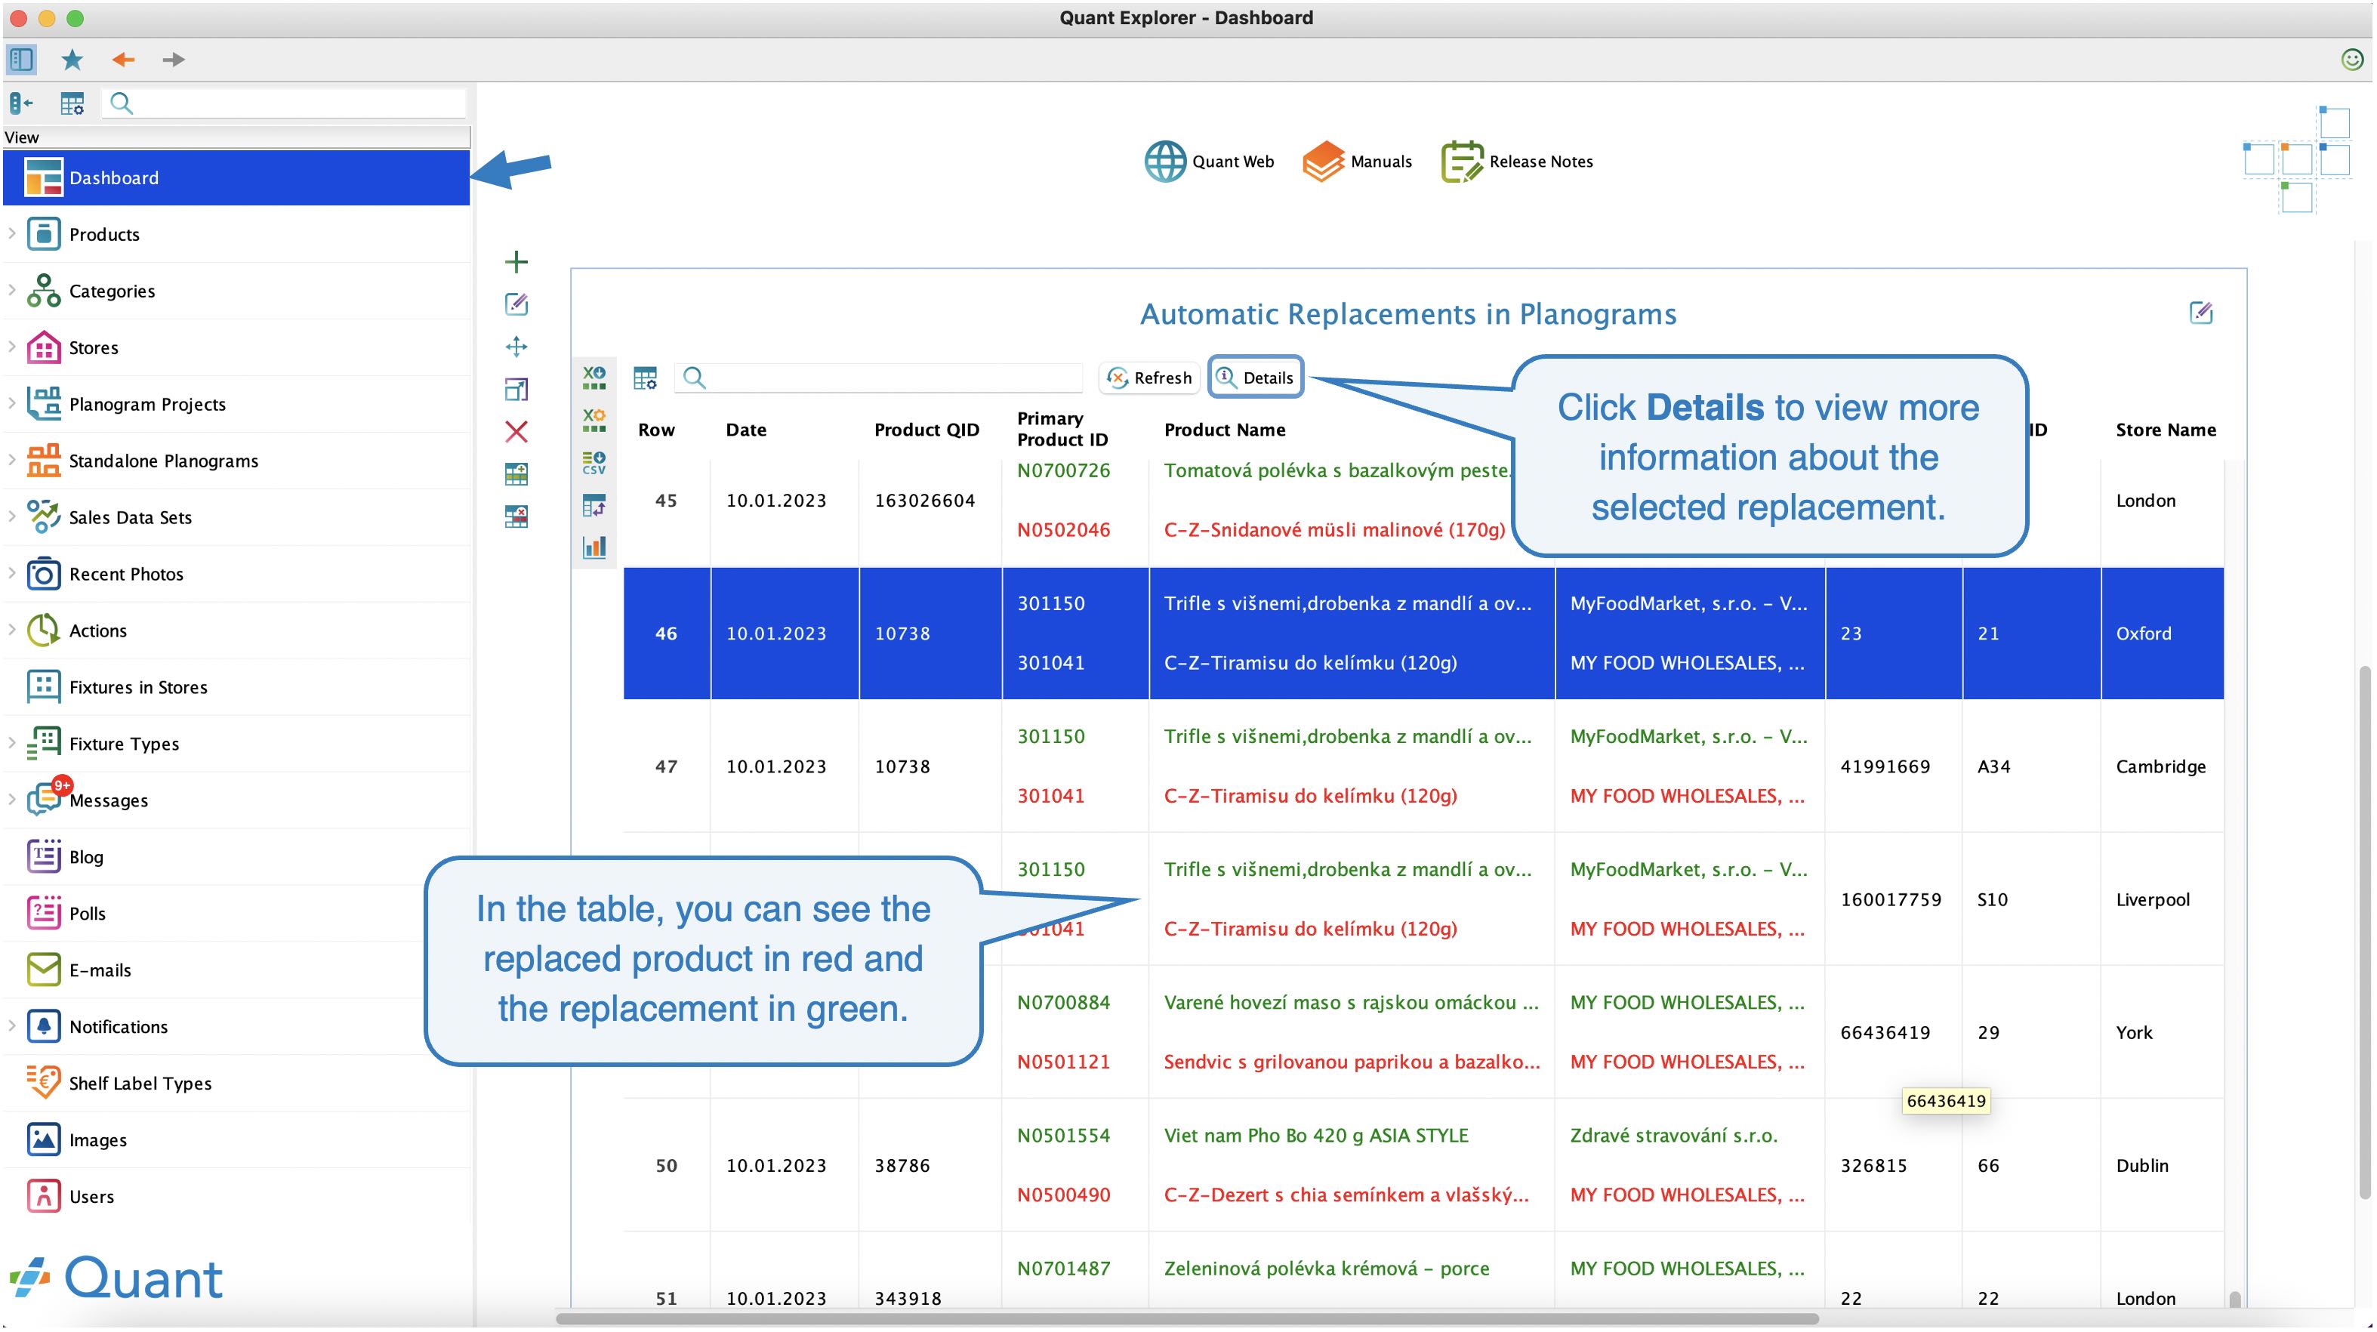Viewport: 2377px width, 1332px height.
Task: Open table column settings in widget
Action: point(645,378)
